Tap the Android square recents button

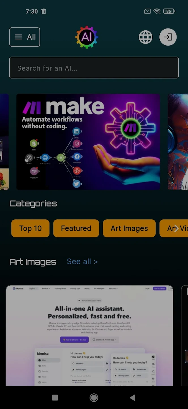point(55,398)
